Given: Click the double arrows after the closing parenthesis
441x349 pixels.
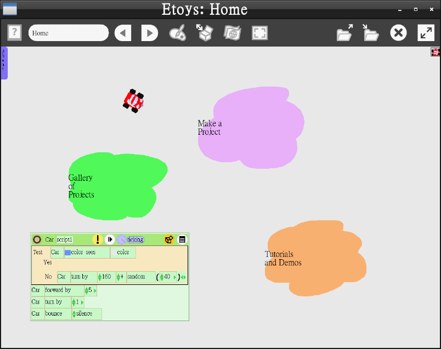Looking at the screenshot, I should (x=183, y=277).
